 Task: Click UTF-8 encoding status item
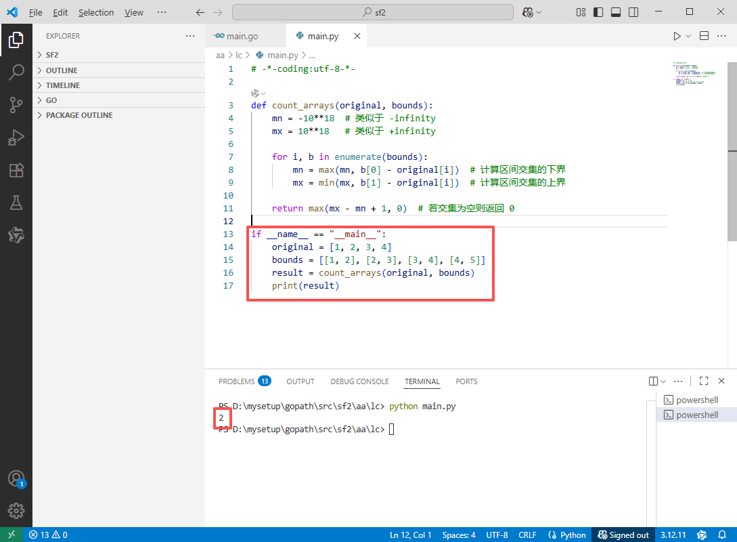coord(497,535)
